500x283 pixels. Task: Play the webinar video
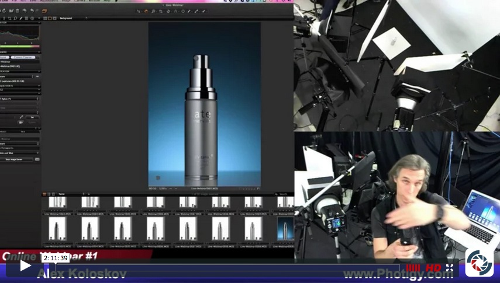pos(25,265)
